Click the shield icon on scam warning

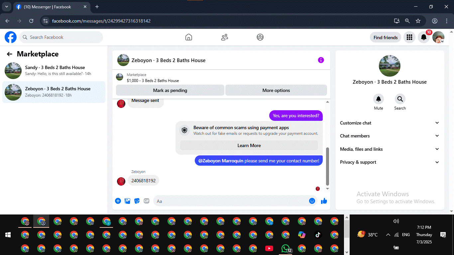coord(184,130)
